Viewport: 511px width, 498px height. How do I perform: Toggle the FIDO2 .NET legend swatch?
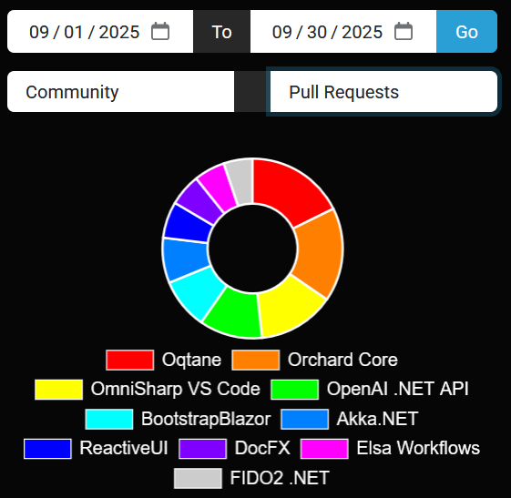[x=198, y=479]
